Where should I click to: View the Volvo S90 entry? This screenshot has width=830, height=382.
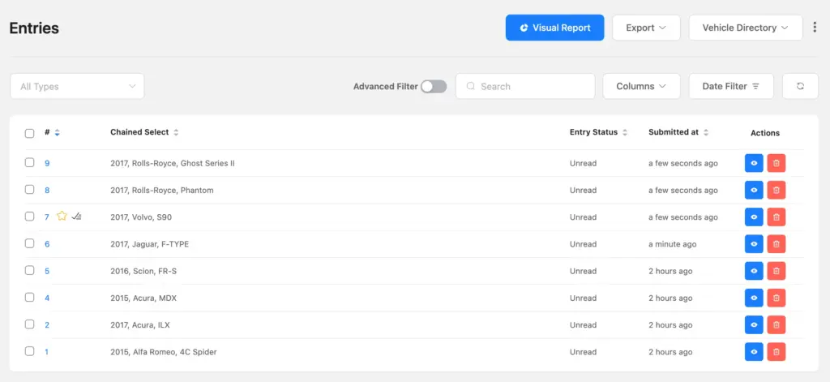click(x=754, y=217)
